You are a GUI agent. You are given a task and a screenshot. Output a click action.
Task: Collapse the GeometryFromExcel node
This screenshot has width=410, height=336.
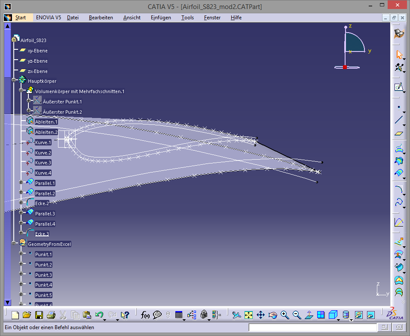click(14, 243)
